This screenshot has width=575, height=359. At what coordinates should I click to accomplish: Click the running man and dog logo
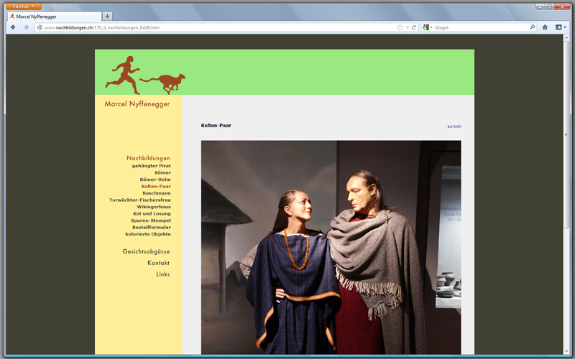click(145, 75)
